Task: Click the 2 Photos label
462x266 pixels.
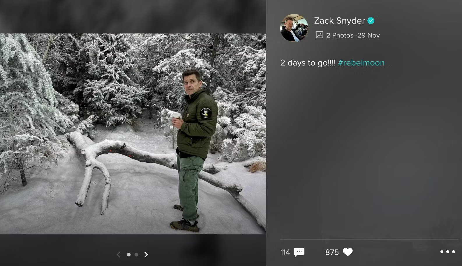Action: (340, 35)
